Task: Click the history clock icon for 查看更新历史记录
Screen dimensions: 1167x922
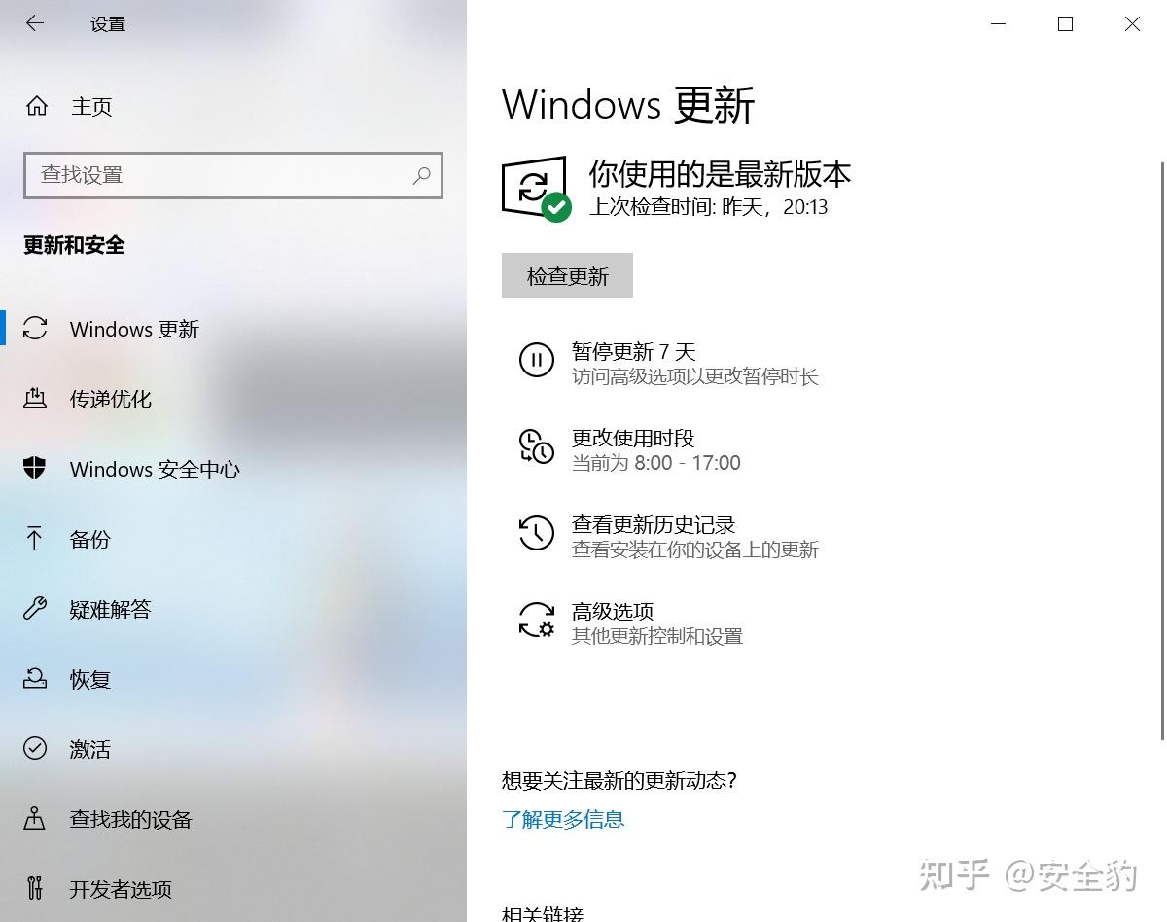Action: point(536,533)
